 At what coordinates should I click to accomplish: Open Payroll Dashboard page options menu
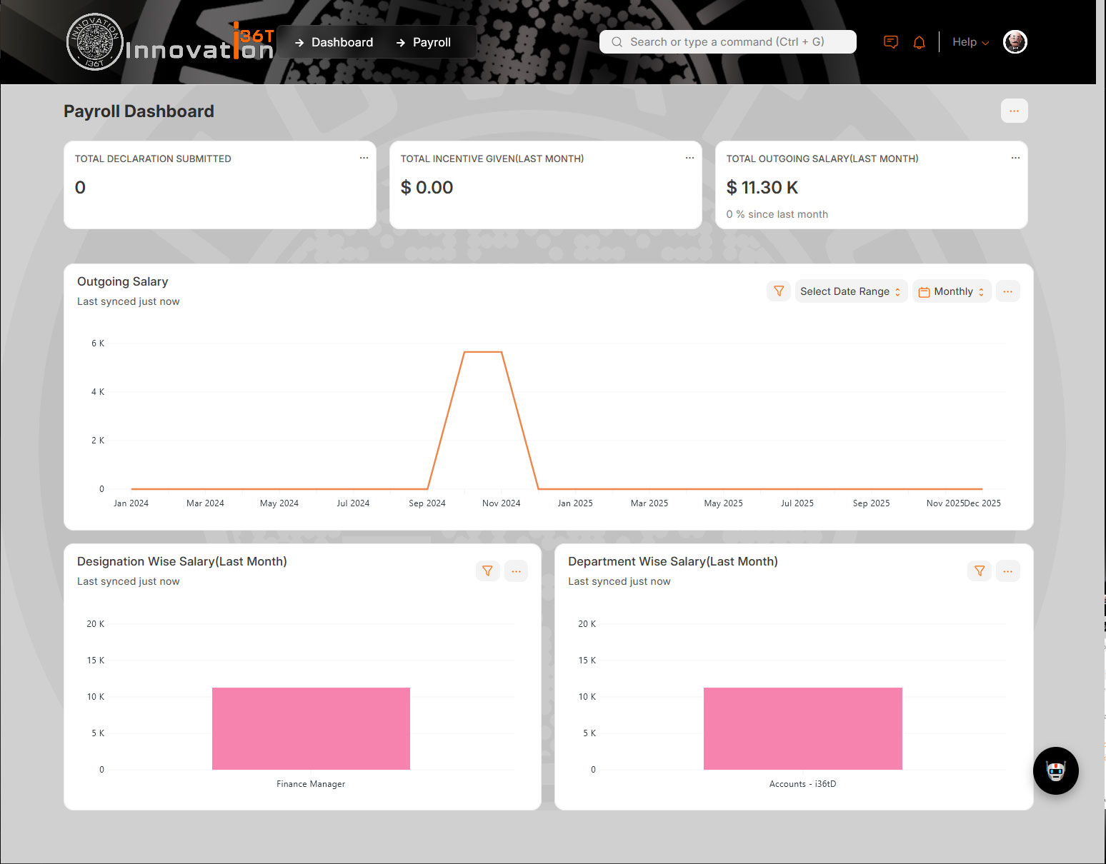click(x=1014, y=111)
